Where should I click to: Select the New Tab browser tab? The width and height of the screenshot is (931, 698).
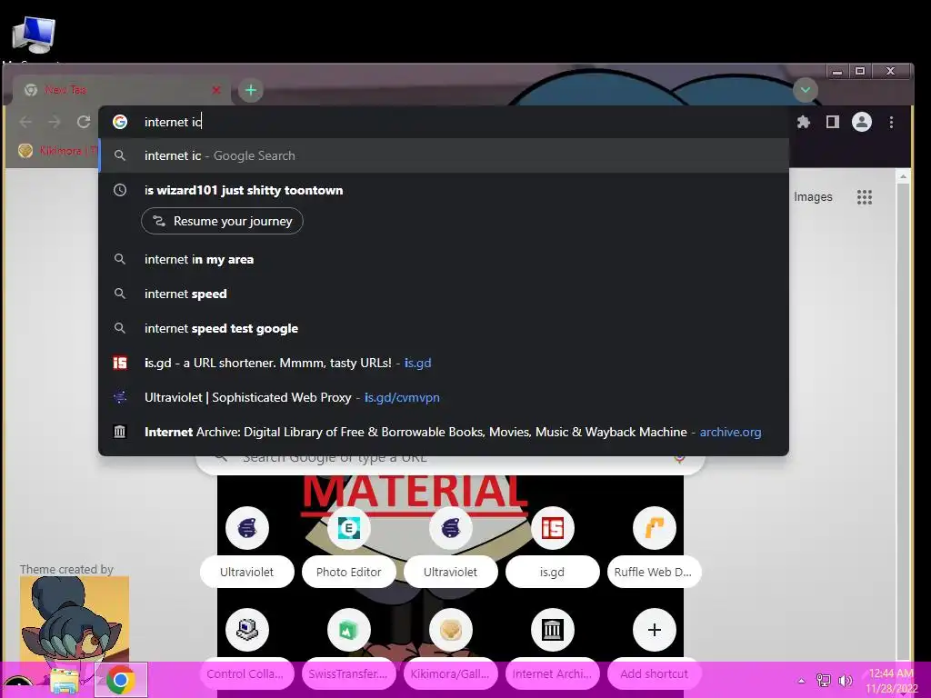coord(122,90)
